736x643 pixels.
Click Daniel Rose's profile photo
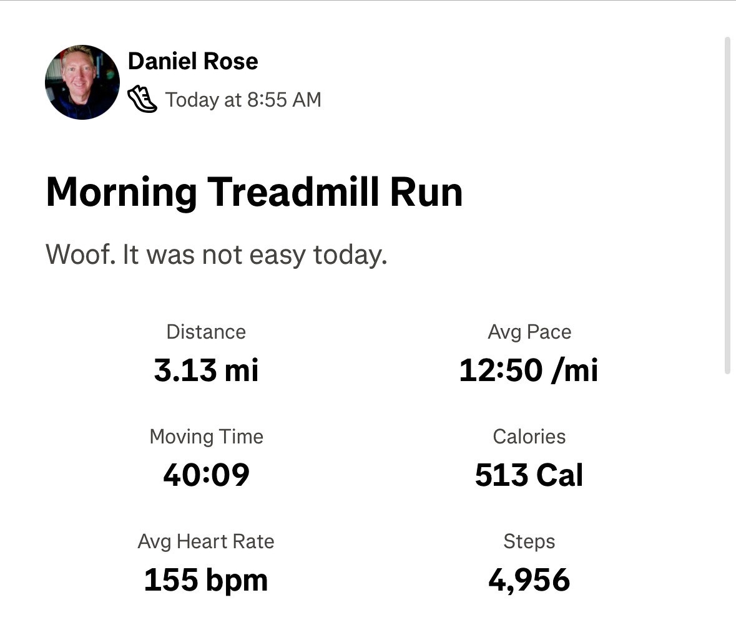click(82, 82)
